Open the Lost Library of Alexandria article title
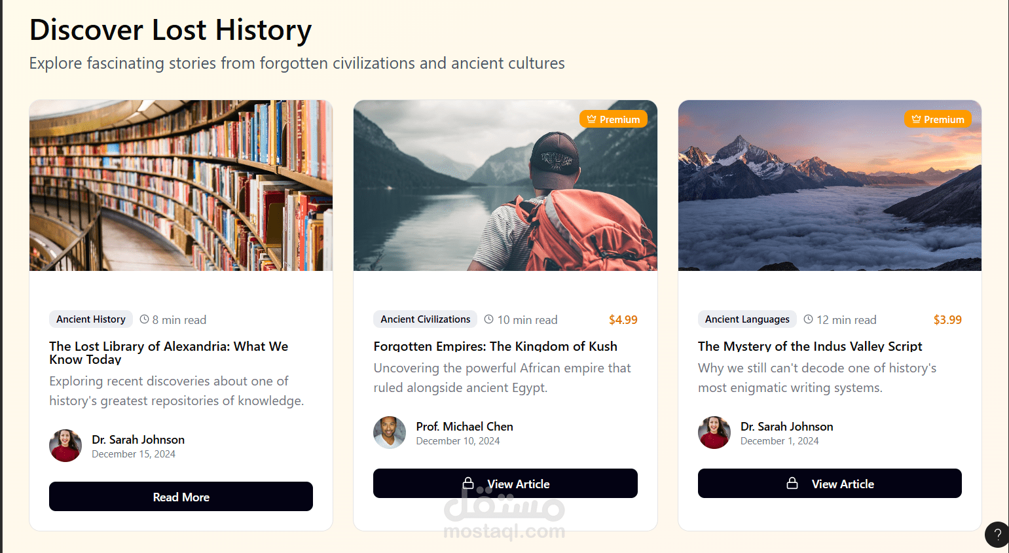 (168, 353)
